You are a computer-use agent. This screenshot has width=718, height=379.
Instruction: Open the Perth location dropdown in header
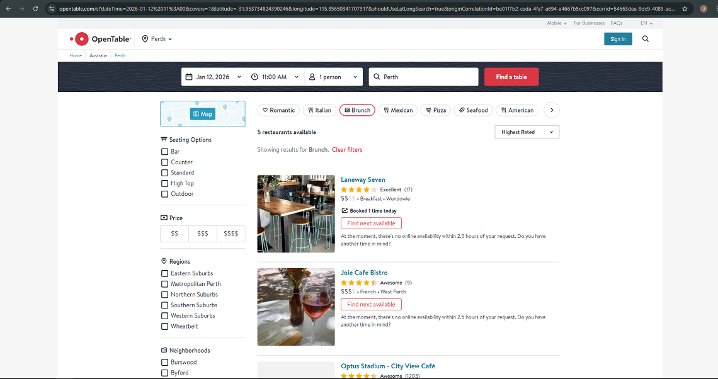coord(157,39)
